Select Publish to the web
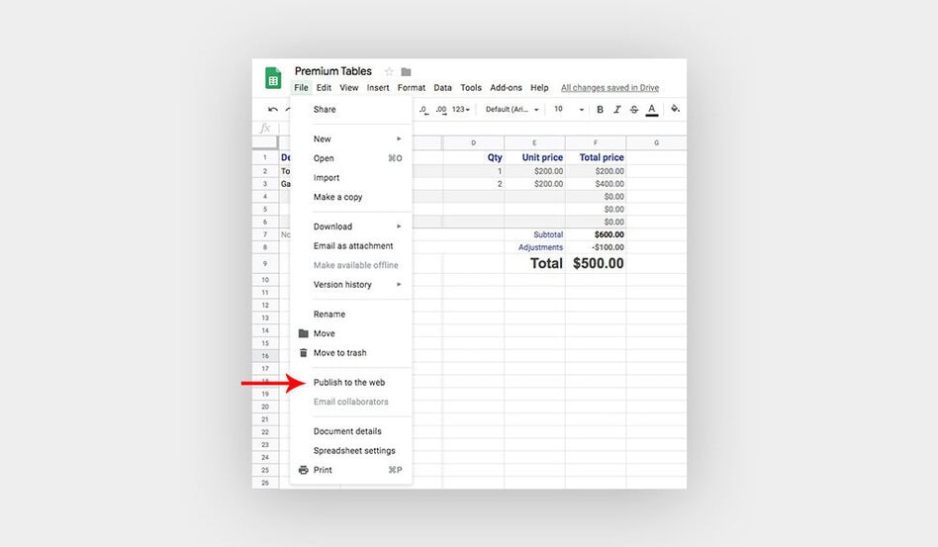 (349, 383)
